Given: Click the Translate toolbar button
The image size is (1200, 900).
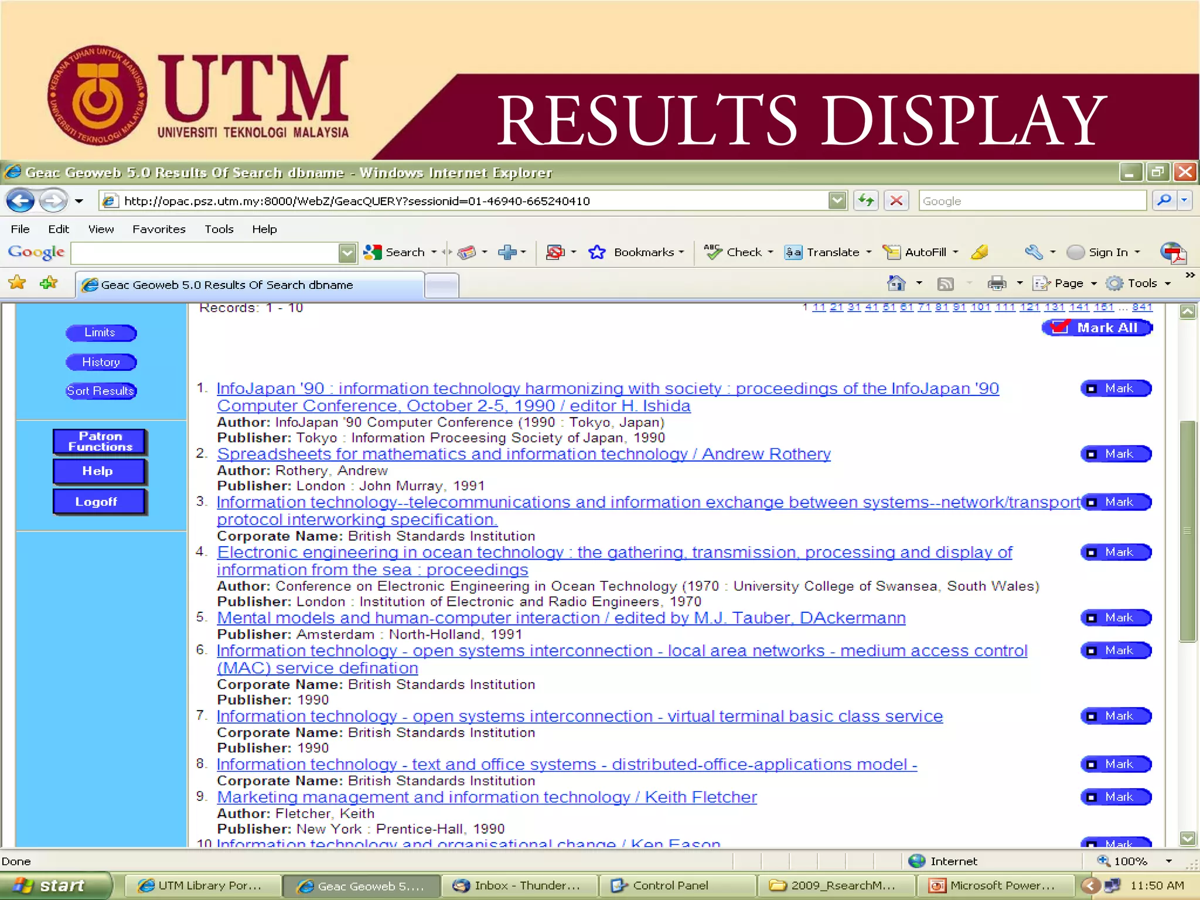Looking at the screenshot, I should [821, 252].
